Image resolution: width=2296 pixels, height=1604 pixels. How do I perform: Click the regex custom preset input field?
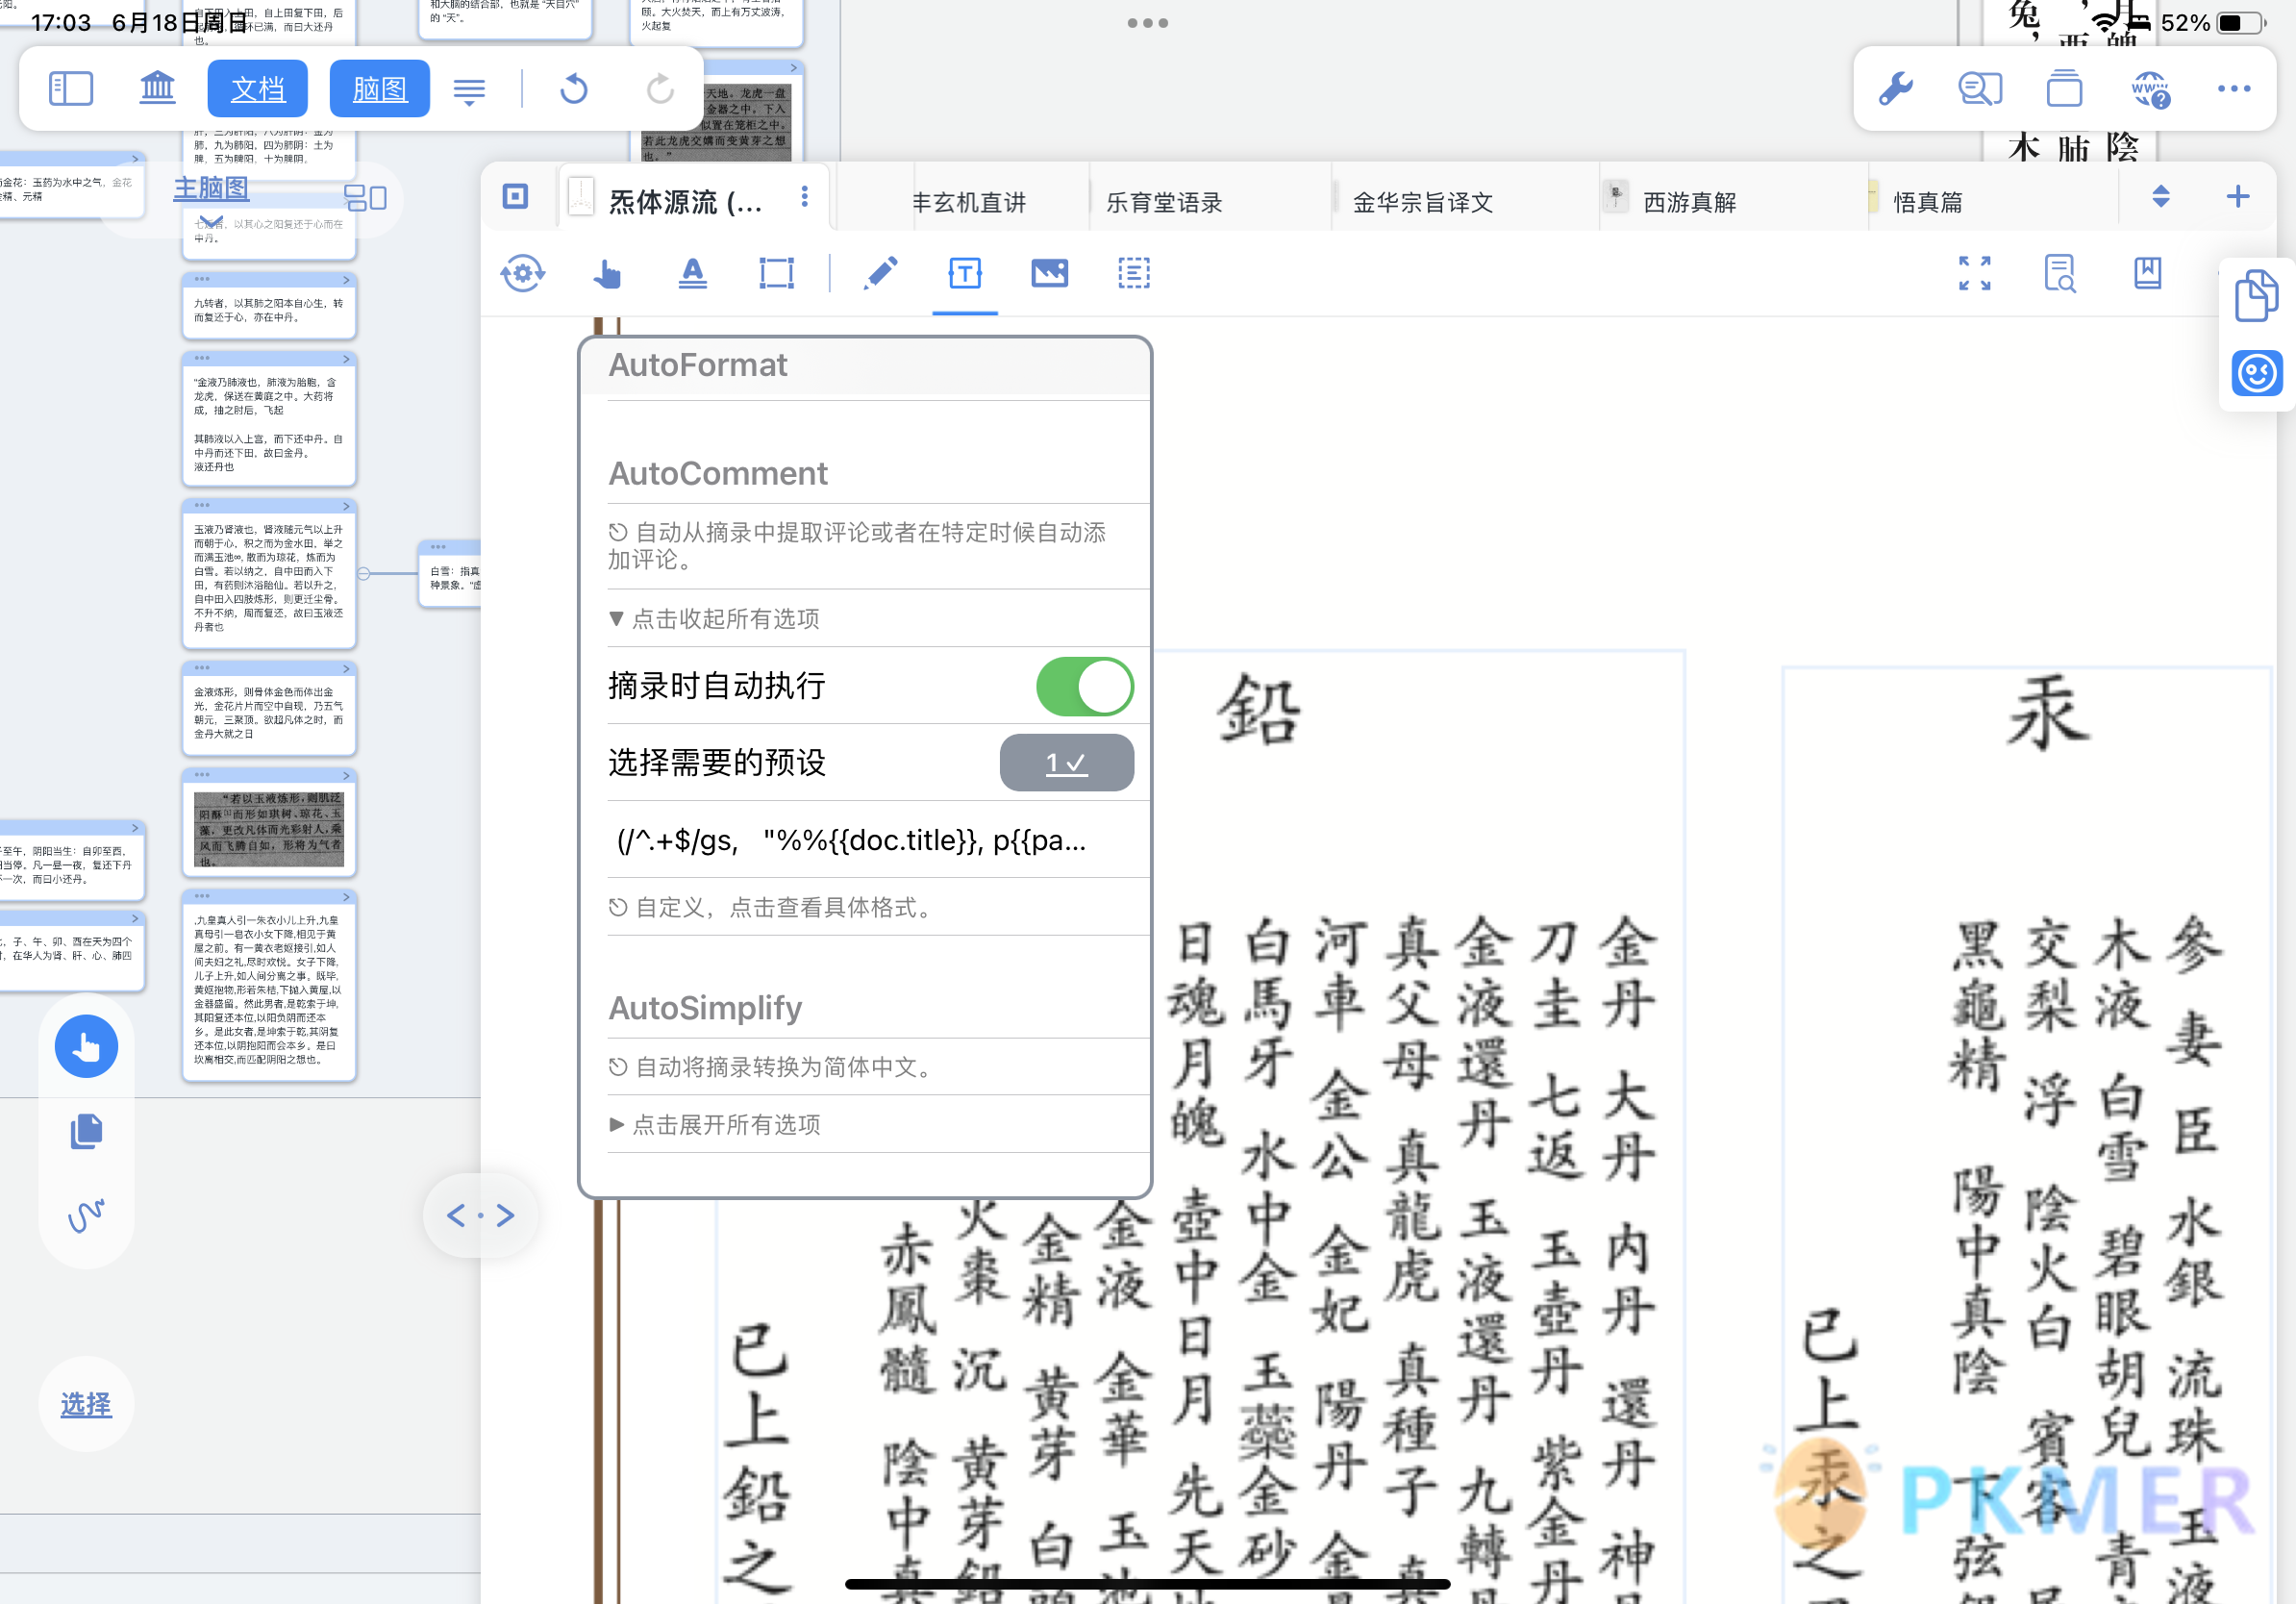tap(865, 840)
